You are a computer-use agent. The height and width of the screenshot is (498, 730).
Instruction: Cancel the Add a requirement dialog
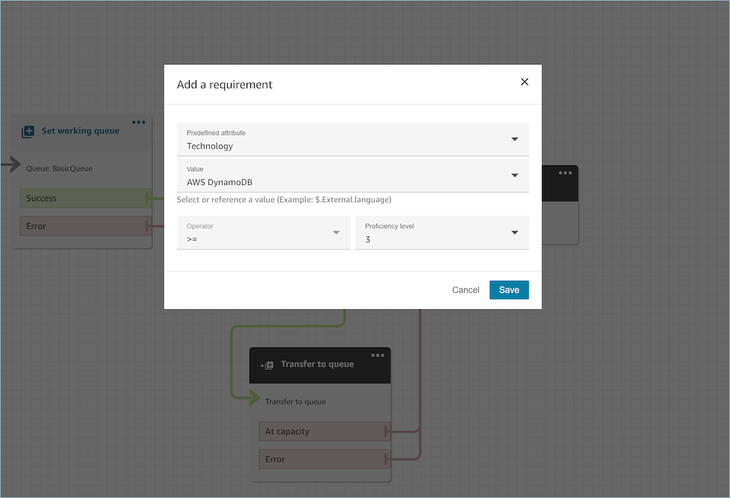(x=465, y=290)
